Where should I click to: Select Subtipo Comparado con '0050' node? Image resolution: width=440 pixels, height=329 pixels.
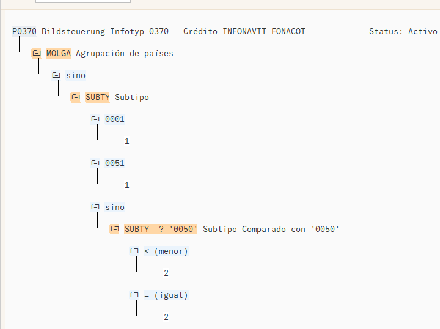tap(271, 229)
